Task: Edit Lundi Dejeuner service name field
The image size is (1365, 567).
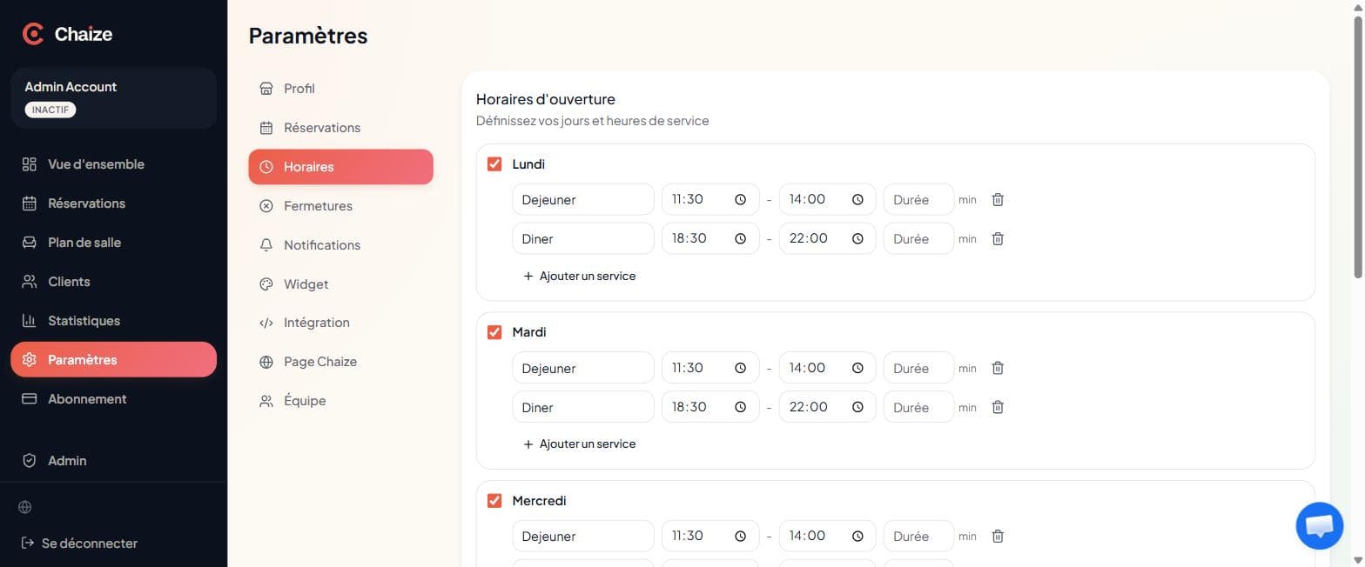Action: [583, 199]
